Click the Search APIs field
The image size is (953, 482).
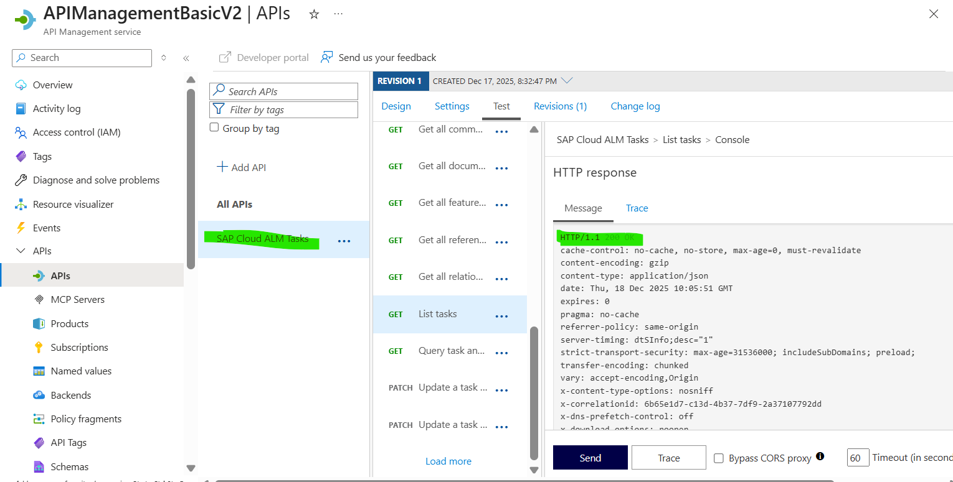point(284,91)
